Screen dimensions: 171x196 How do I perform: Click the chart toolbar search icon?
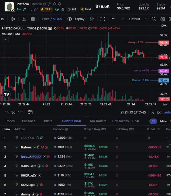(154, 19)
